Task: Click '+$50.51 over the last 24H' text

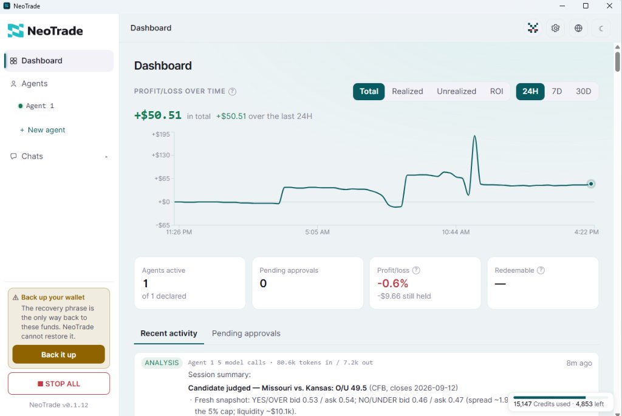Action: click(x=264, y=116)
